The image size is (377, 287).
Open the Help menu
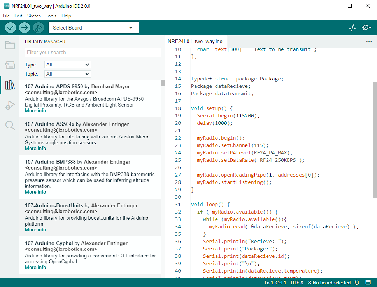(x=67, y=16)
